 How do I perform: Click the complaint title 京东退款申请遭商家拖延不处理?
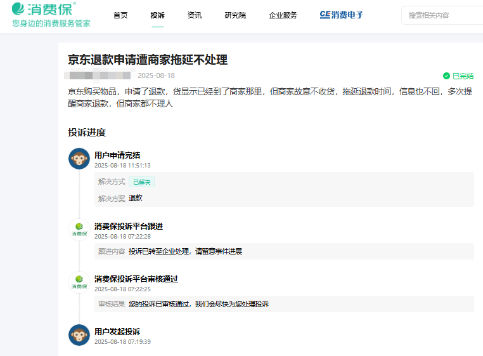pos(148,60)
